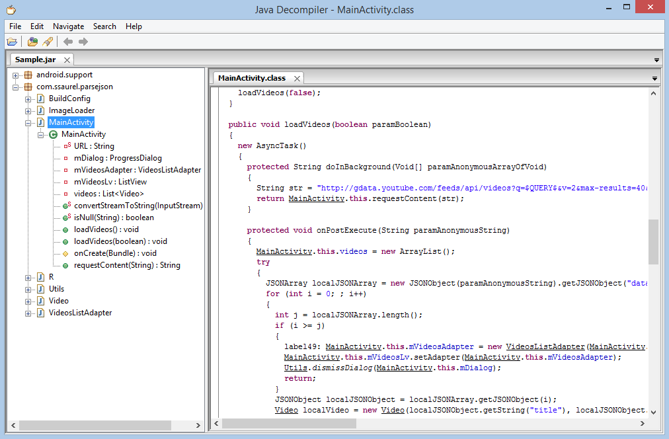Image resolution: width=669 pixels, height=439 pixels.
Task: Open the Navigate menu
Action: (68, 26)
